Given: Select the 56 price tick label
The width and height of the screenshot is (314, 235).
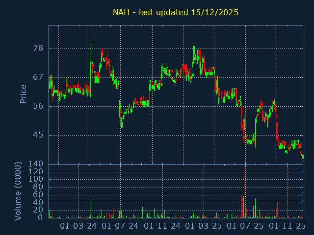Looking at the screenshot, I should pyautogui.click(x=38, y=106).
